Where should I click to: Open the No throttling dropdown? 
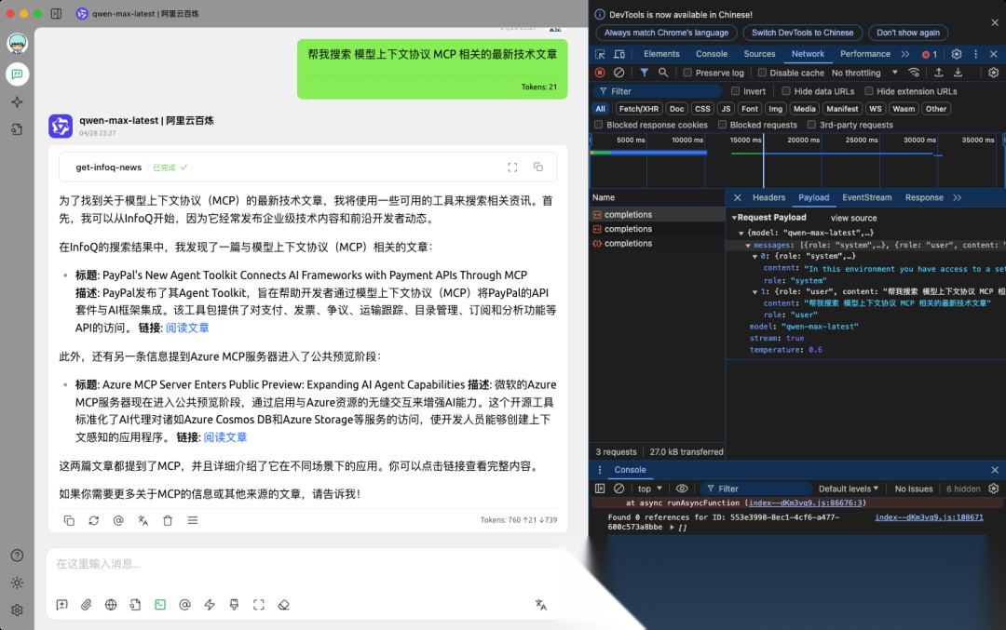(x=864, y=73)
